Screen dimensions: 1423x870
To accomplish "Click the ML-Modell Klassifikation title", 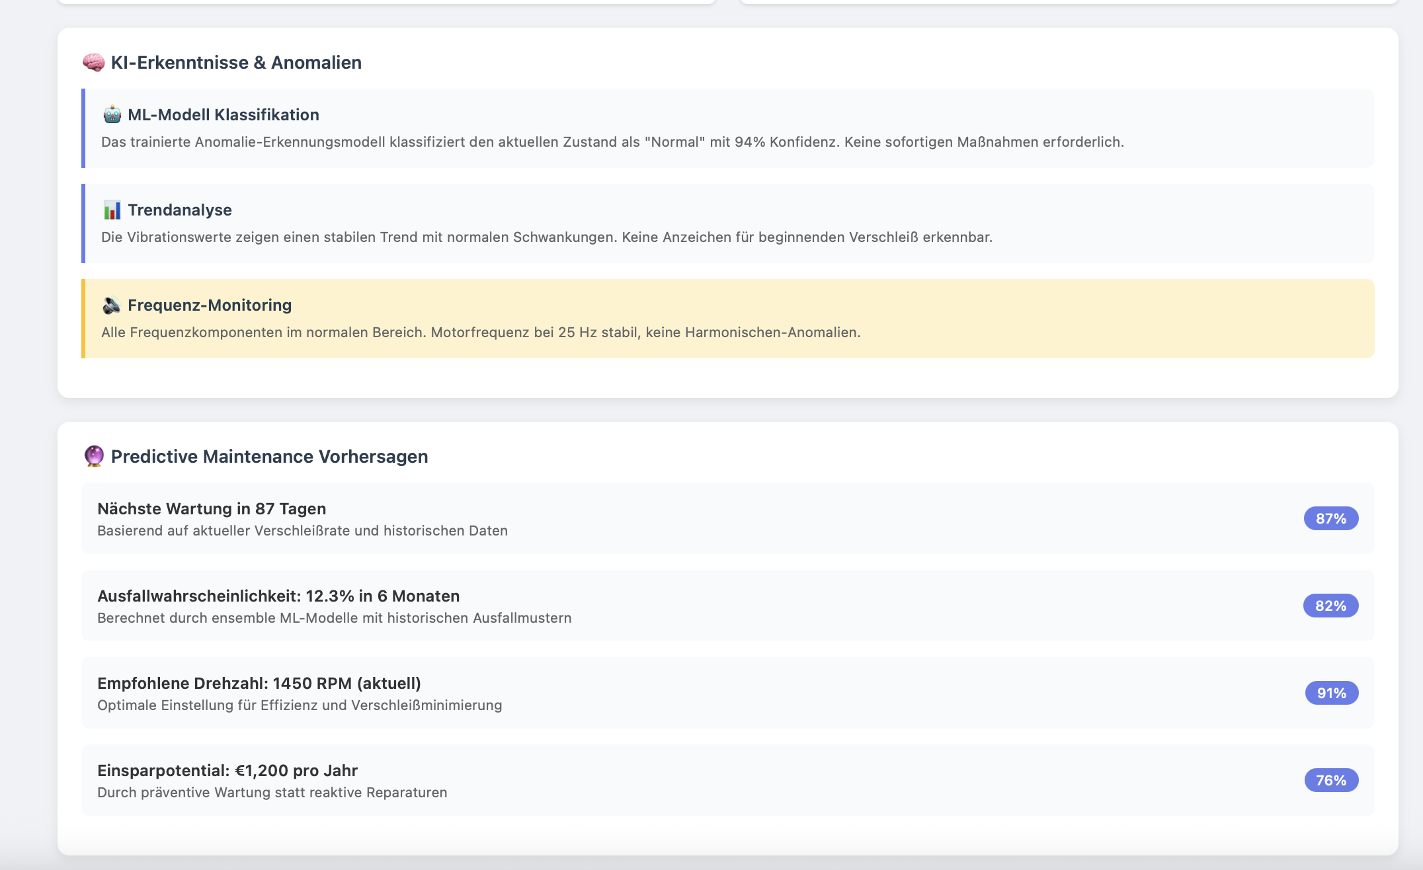I will pos(224,115).
